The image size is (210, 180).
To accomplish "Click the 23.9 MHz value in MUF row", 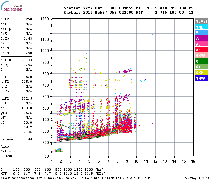I will click(89, 174).
